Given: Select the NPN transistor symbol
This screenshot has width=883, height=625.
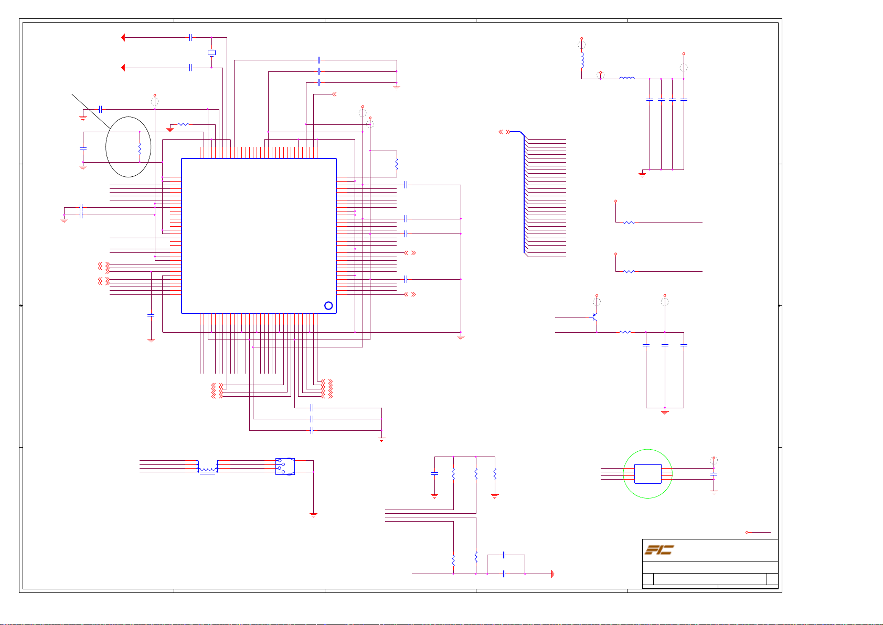Looking at the screenshot, I should (x=594, y=318).
